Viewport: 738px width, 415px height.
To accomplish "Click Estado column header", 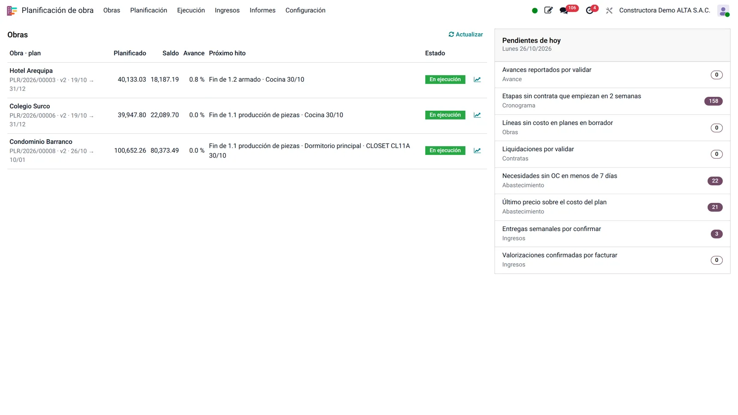I will click(x=435, y=53).
